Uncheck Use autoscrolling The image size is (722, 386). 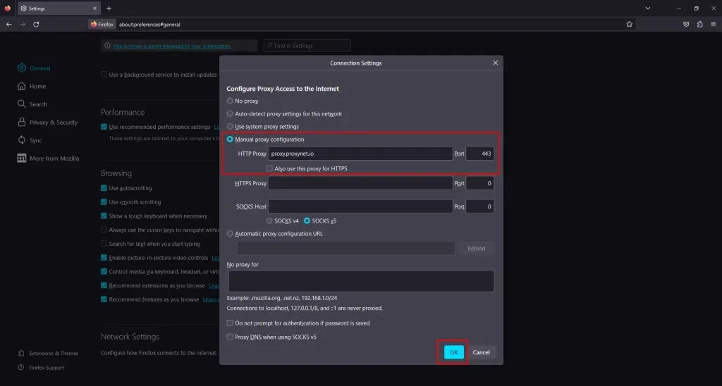[104, 188]
